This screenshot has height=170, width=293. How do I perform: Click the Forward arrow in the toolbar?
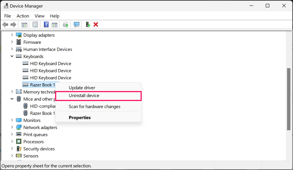pyautogui.click(x=13, y=25)
